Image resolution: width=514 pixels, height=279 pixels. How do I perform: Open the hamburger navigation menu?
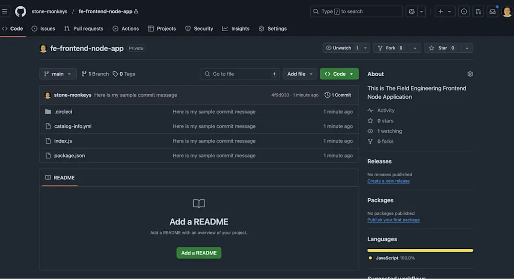pos(5,11)
